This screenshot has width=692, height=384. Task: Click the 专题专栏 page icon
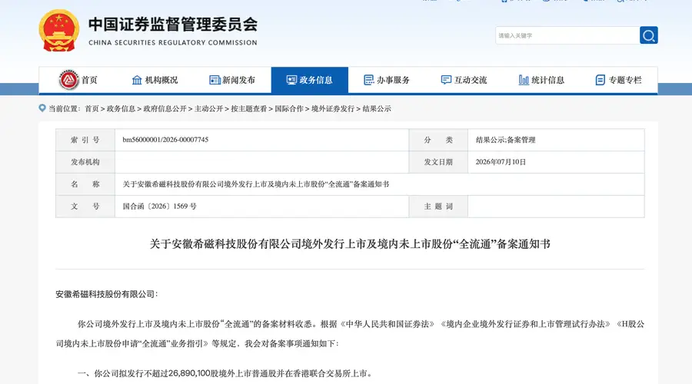point(601,80)
